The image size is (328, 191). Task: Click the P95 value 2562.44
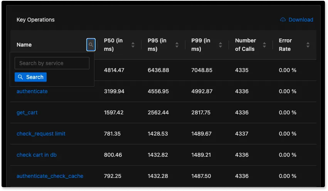(158, 112)
